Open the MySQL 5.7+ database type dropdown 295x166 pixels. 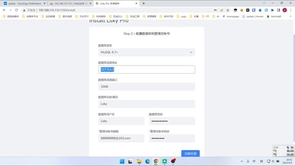147,52
